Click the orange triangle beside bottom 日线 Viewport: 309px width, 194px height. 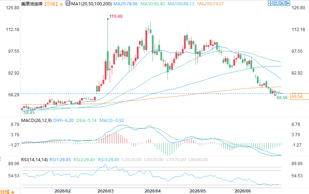tap(13, 192)
